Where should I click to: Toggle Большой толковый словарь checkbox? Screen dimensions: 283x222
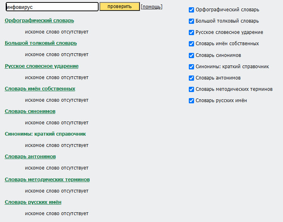(191, 21)
